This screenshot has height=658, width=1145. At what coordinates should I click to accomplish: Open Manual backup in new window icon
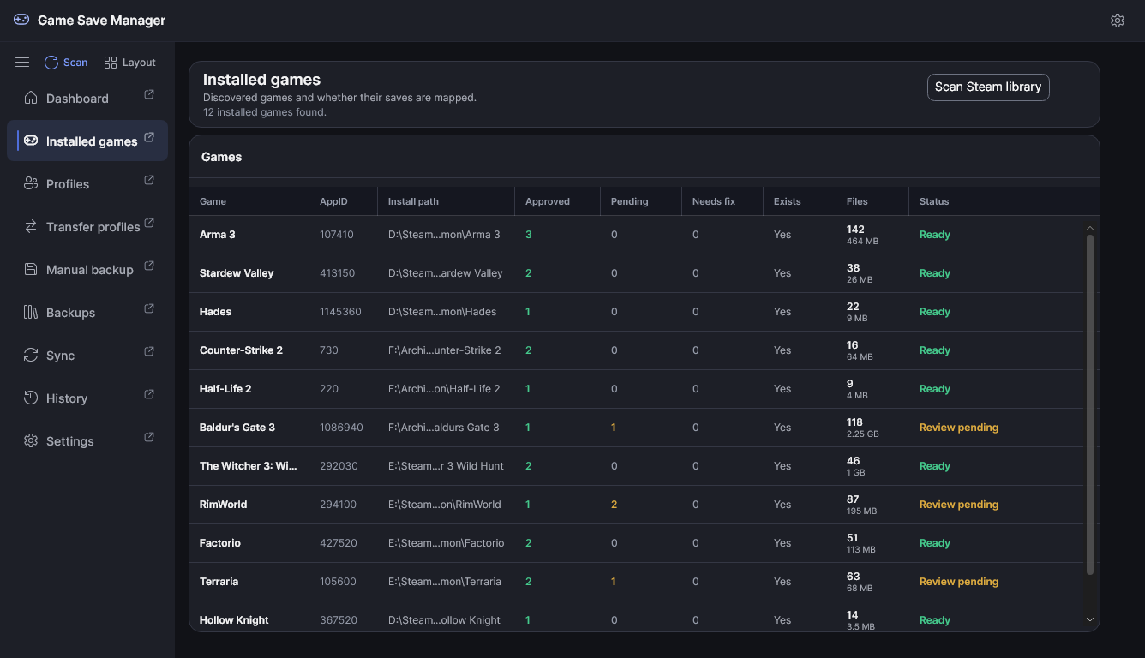click(x=149, y=266)
